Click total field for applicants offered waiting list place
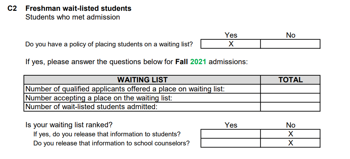This screenshot has width=350, height=159. 290,89
